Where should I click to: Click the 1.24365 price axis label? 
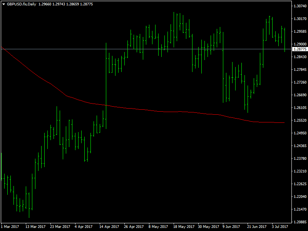(x=300, y=146)
